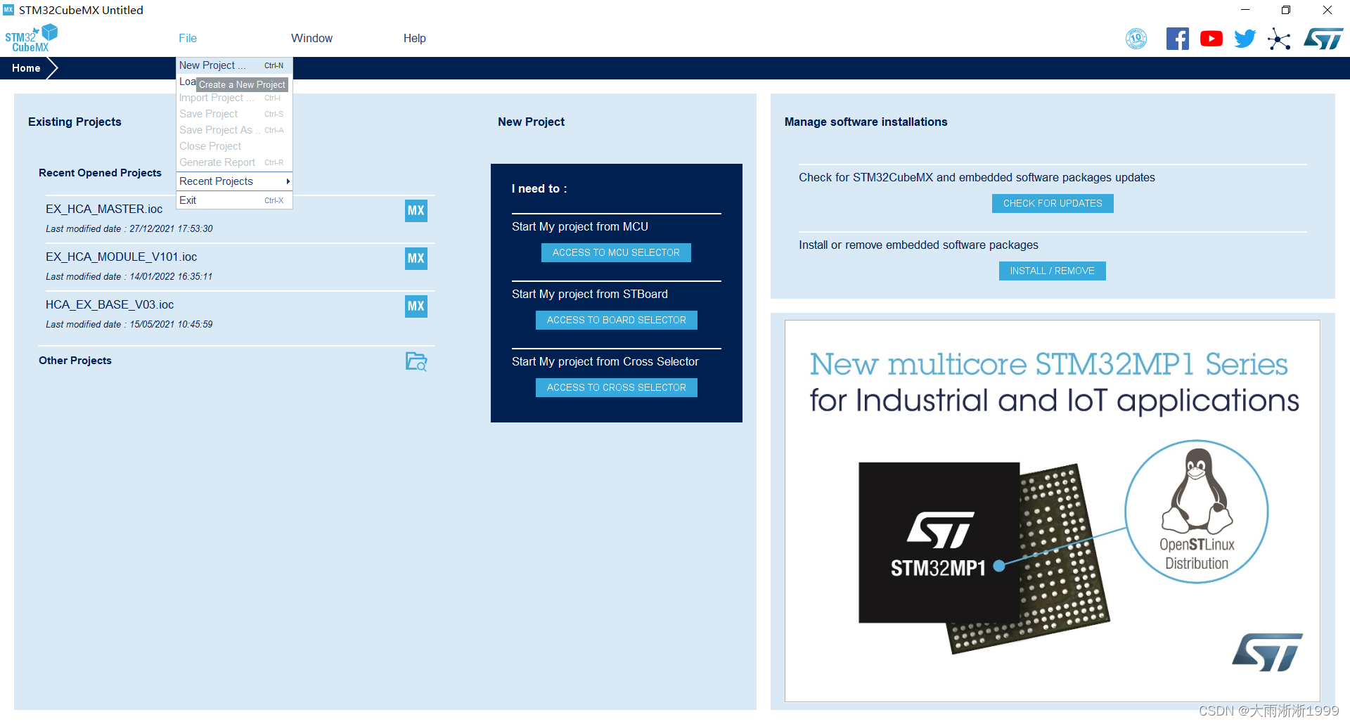Choose New Project from File menu
The width and height of the screenshot is (1350, 724).
click(234, 65)
